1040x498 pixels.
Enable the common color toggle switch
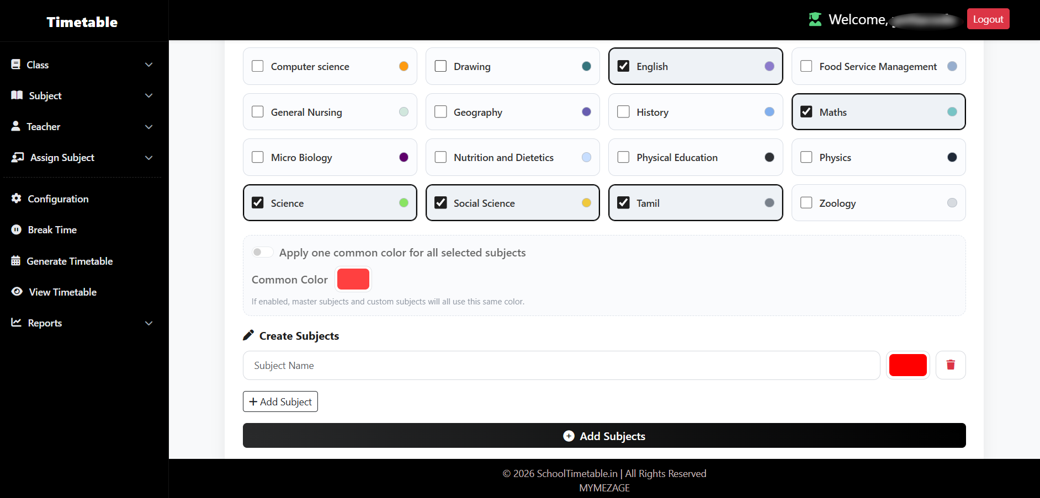click(x=262, y=253)
